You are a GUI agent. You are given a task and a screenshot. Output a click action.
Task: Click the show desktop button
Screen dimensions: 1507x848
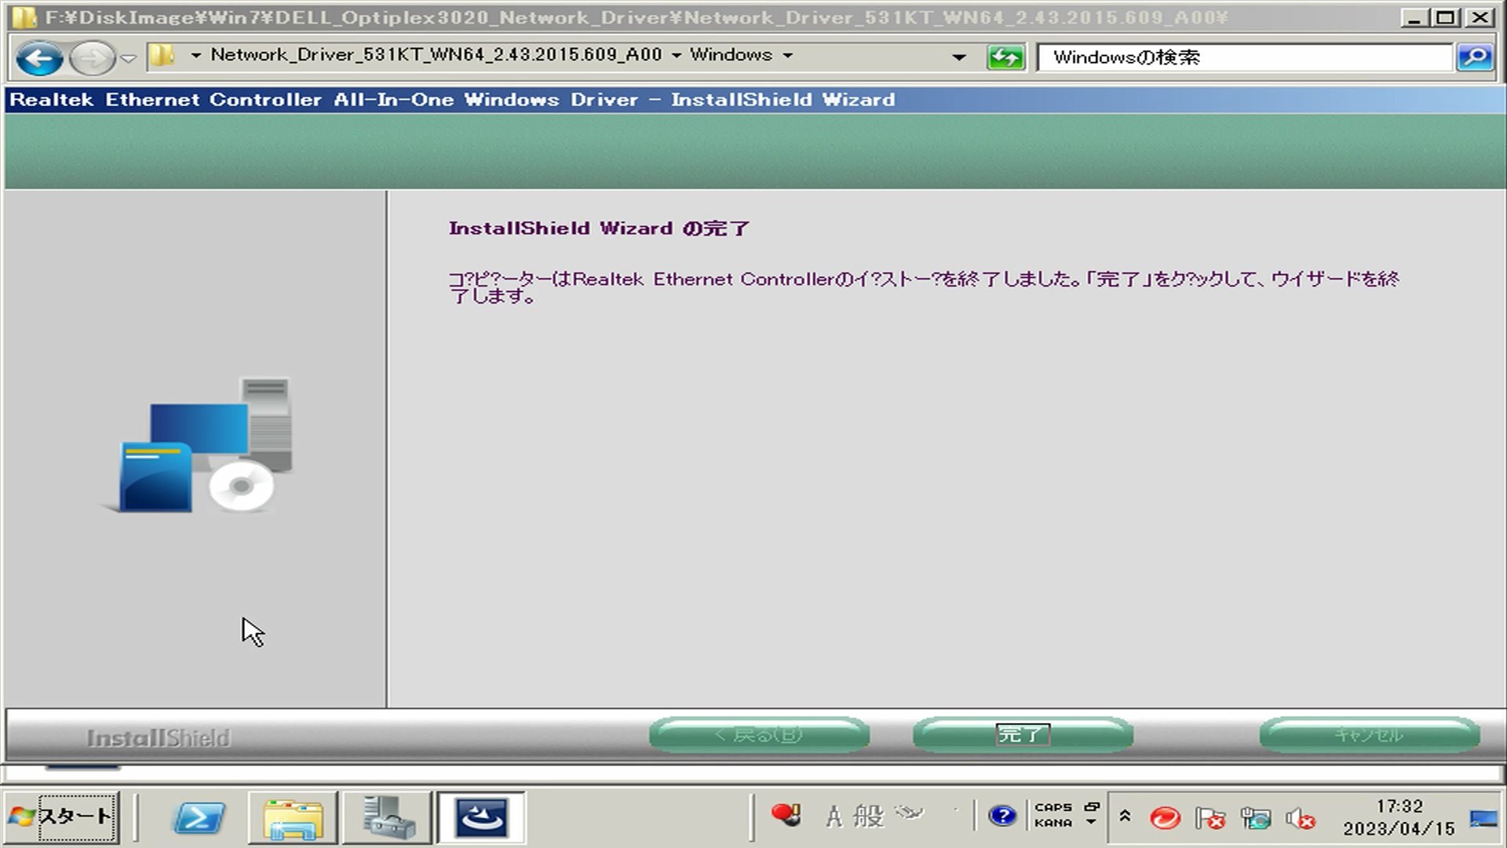coord(1483,820)
